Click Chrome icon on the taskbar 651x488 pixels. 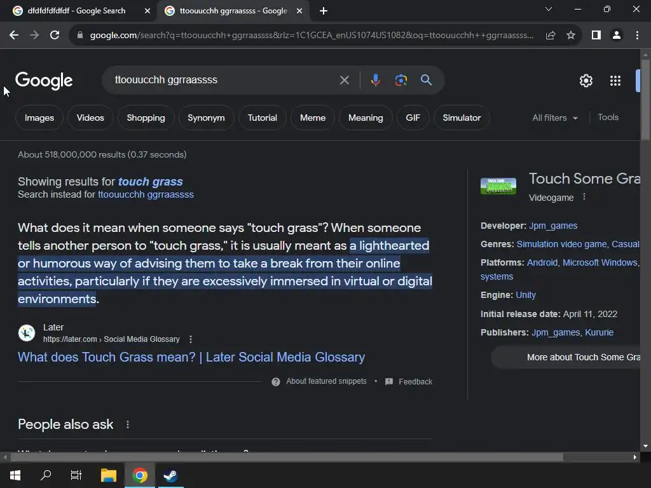pyautogui.click(x=139, y=475)
